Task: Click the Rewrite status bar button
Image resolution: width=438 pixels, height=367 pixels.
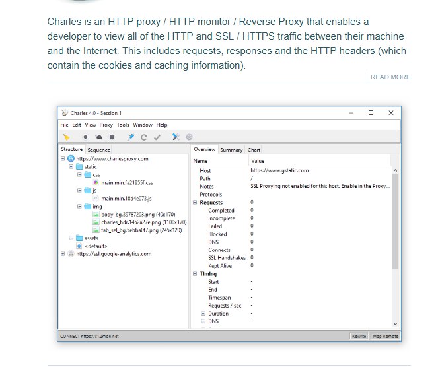Action: click(x=359, y=336)
